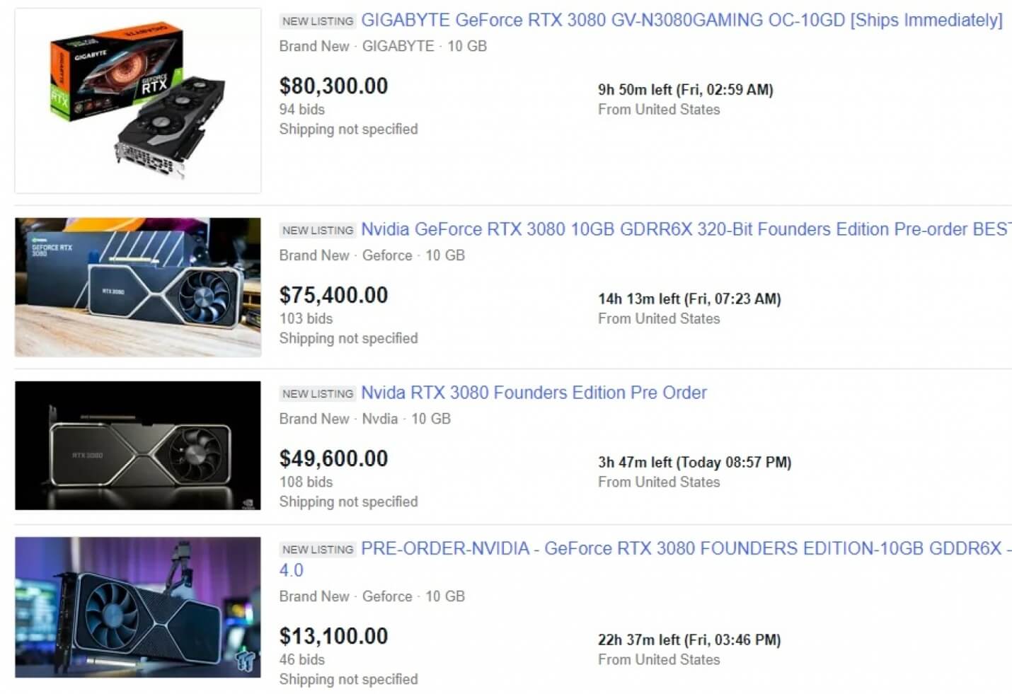Click the 108 bids count
The height and width of the screenshot is (694, 1012).
coord(306,482)
